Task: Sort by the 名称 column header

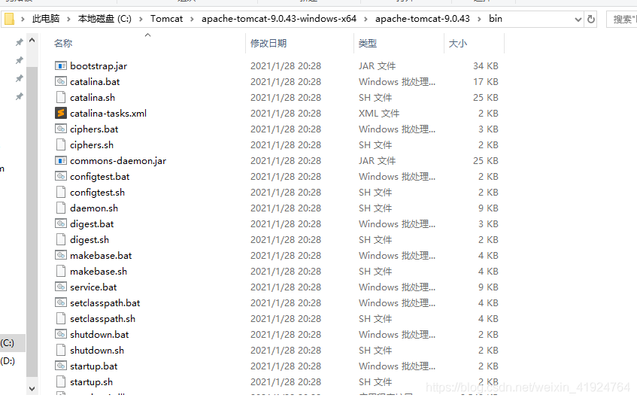Action: pos(63,43)
